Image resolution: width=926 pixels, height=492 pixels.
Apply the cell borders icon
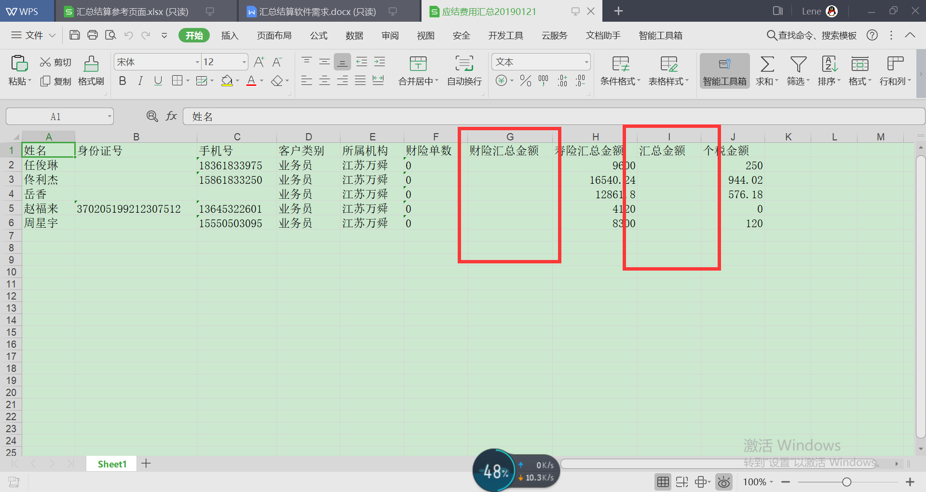point(177,81)
